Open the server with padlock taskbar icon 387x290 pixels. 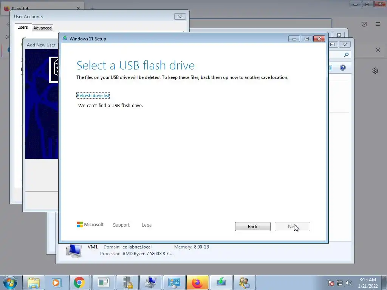(x=127, y=282)
